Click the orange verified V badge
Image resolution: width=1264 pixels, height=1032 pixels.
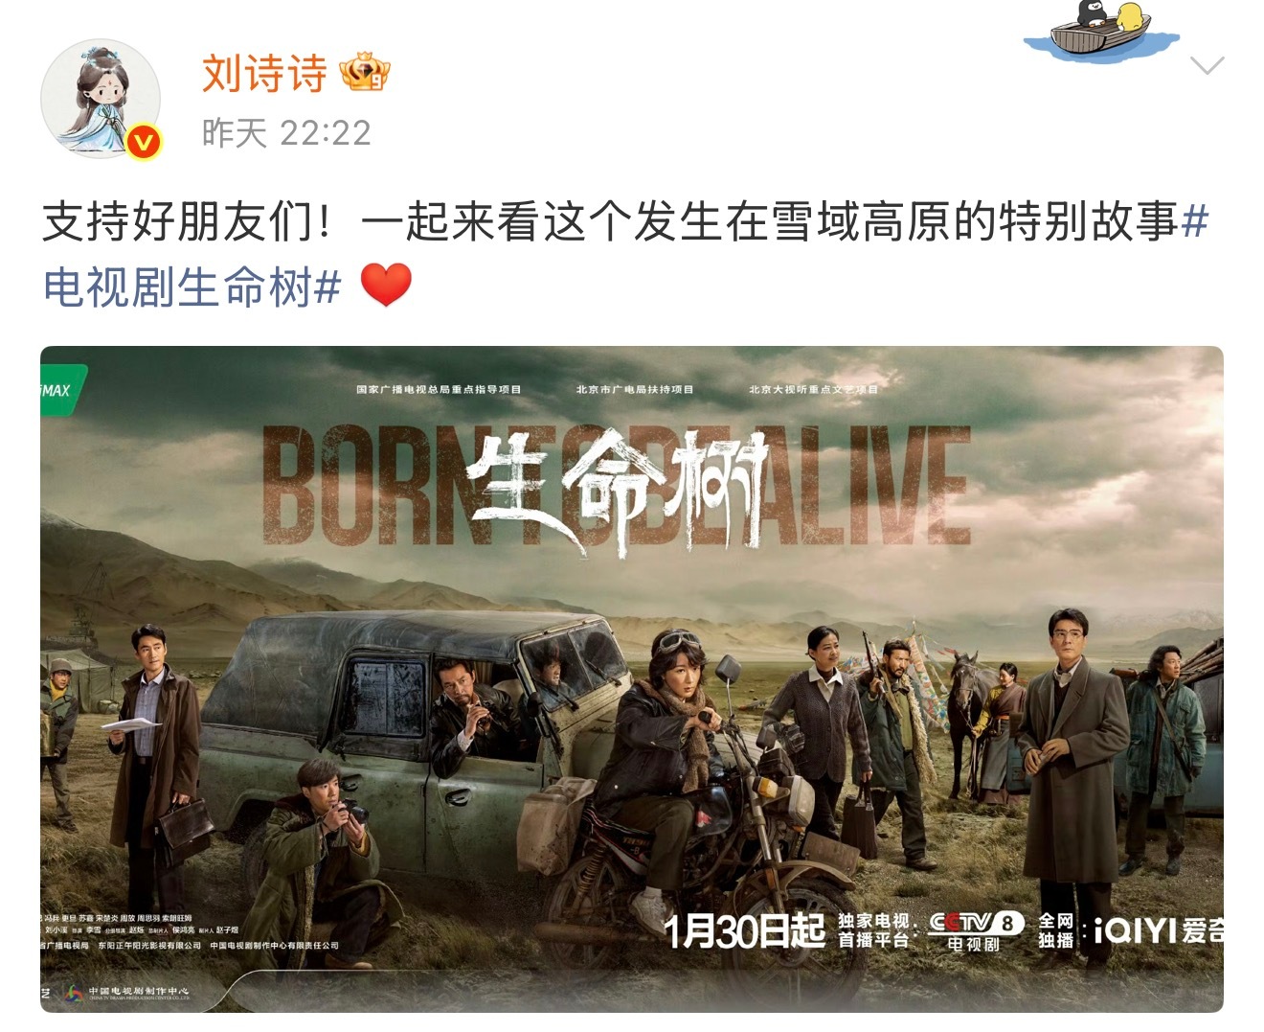[143, 142]
